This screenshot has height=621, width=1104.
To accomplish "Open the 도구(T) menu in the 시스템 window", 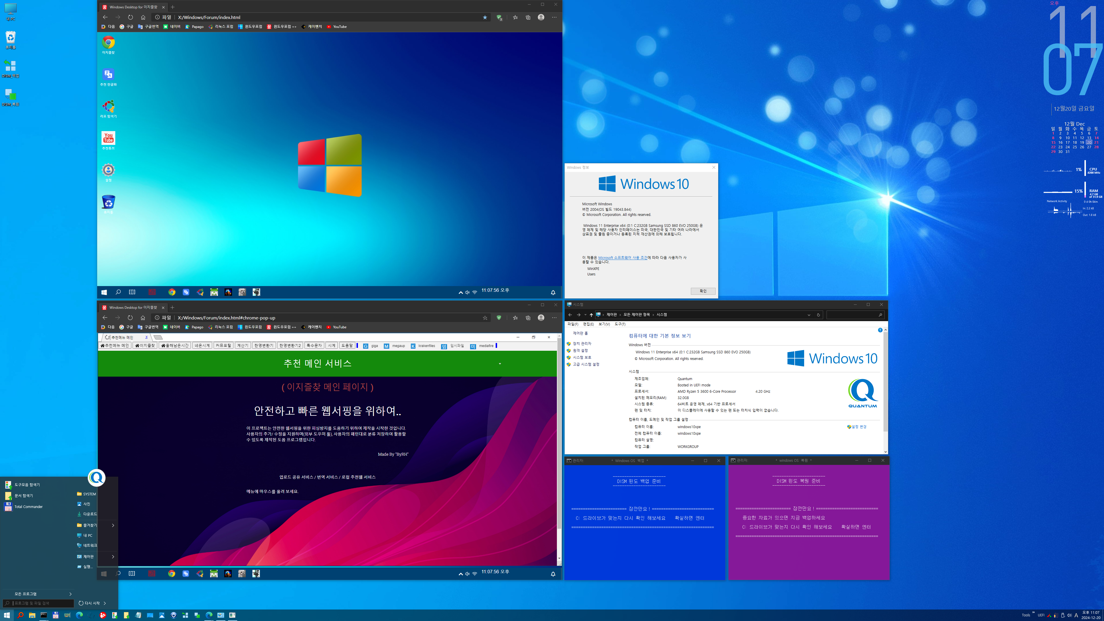I will (620, 324).
